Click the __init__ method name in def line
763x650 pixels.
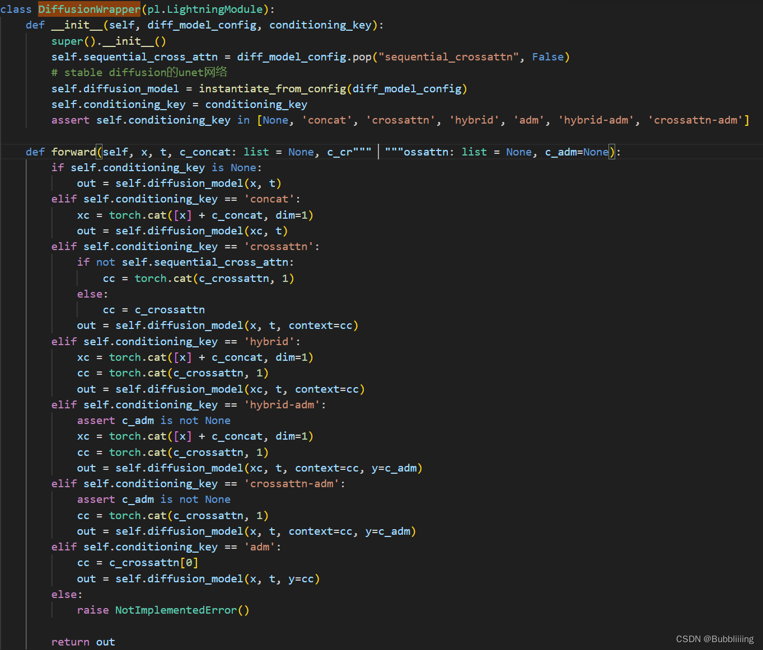77,25
